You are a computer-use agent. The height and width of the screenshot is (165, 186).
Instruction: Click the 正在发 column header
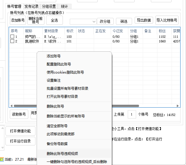[x=102, y=31]
